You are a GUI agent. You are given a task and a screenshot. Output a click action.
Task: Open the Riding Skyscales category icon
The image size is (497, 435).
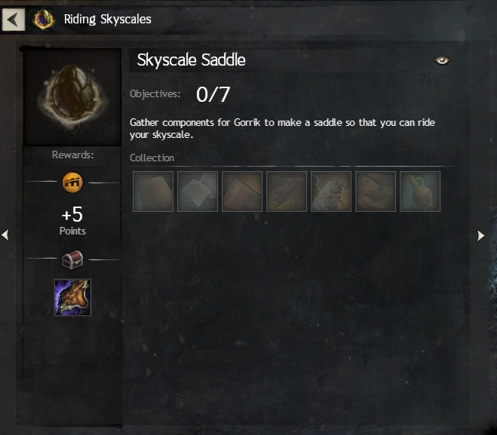(x=44, y=20)
